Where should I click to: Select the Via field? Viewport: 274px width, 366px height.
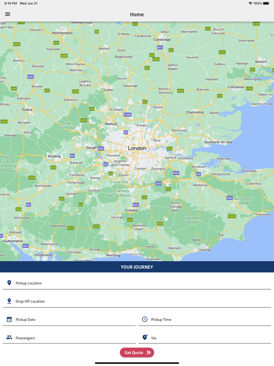pyautogui.click(x=205, y=338)
